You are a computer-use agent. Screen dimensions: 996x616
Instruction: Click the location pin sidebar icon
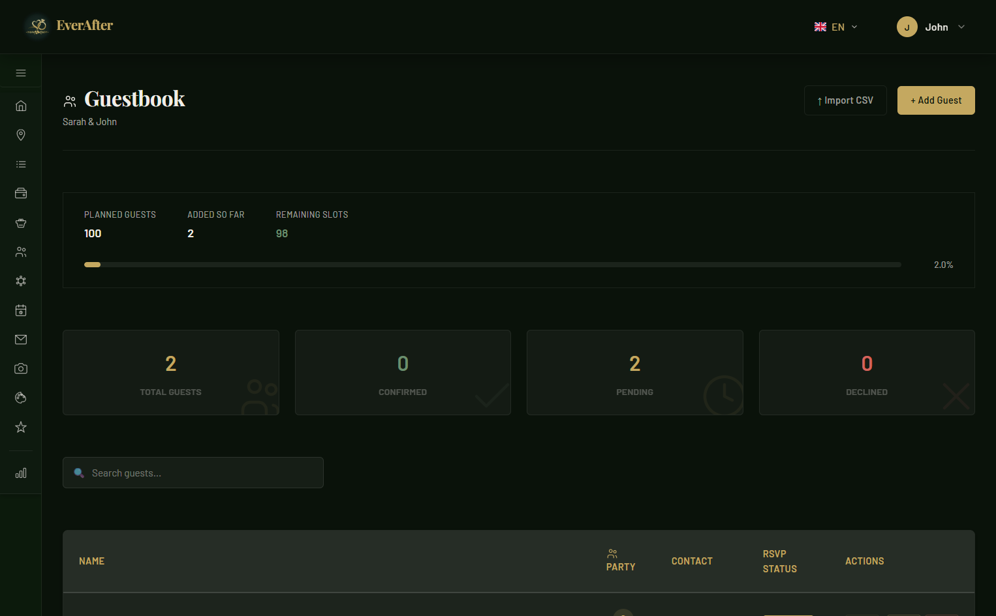click(21, 135)
